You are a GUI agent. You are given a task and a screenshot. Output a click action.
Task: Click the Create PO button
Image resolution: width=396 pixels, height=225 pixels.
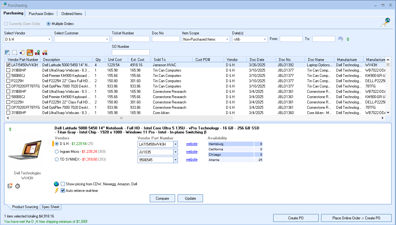click(x=295, y=218)
